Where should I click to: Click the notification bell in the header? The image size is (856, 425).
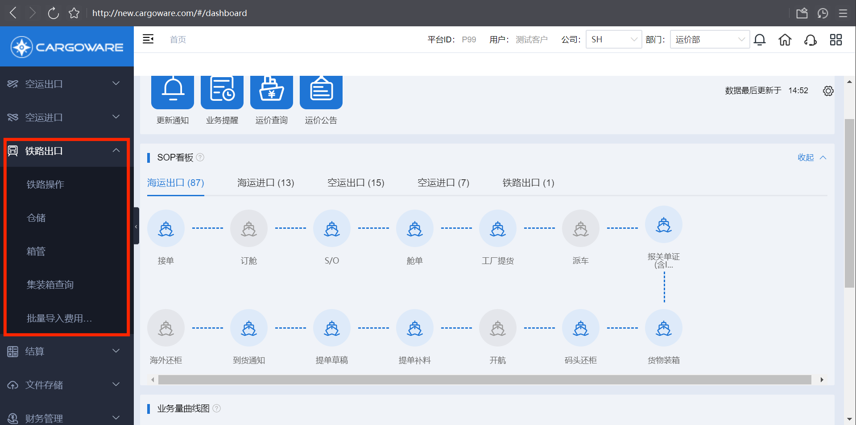760,40
